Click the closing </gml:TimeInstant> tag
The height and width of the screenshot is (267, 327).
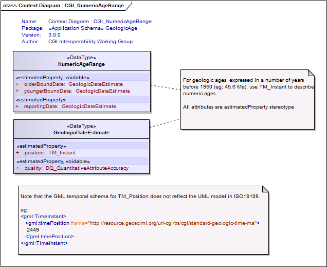[44, 243]
